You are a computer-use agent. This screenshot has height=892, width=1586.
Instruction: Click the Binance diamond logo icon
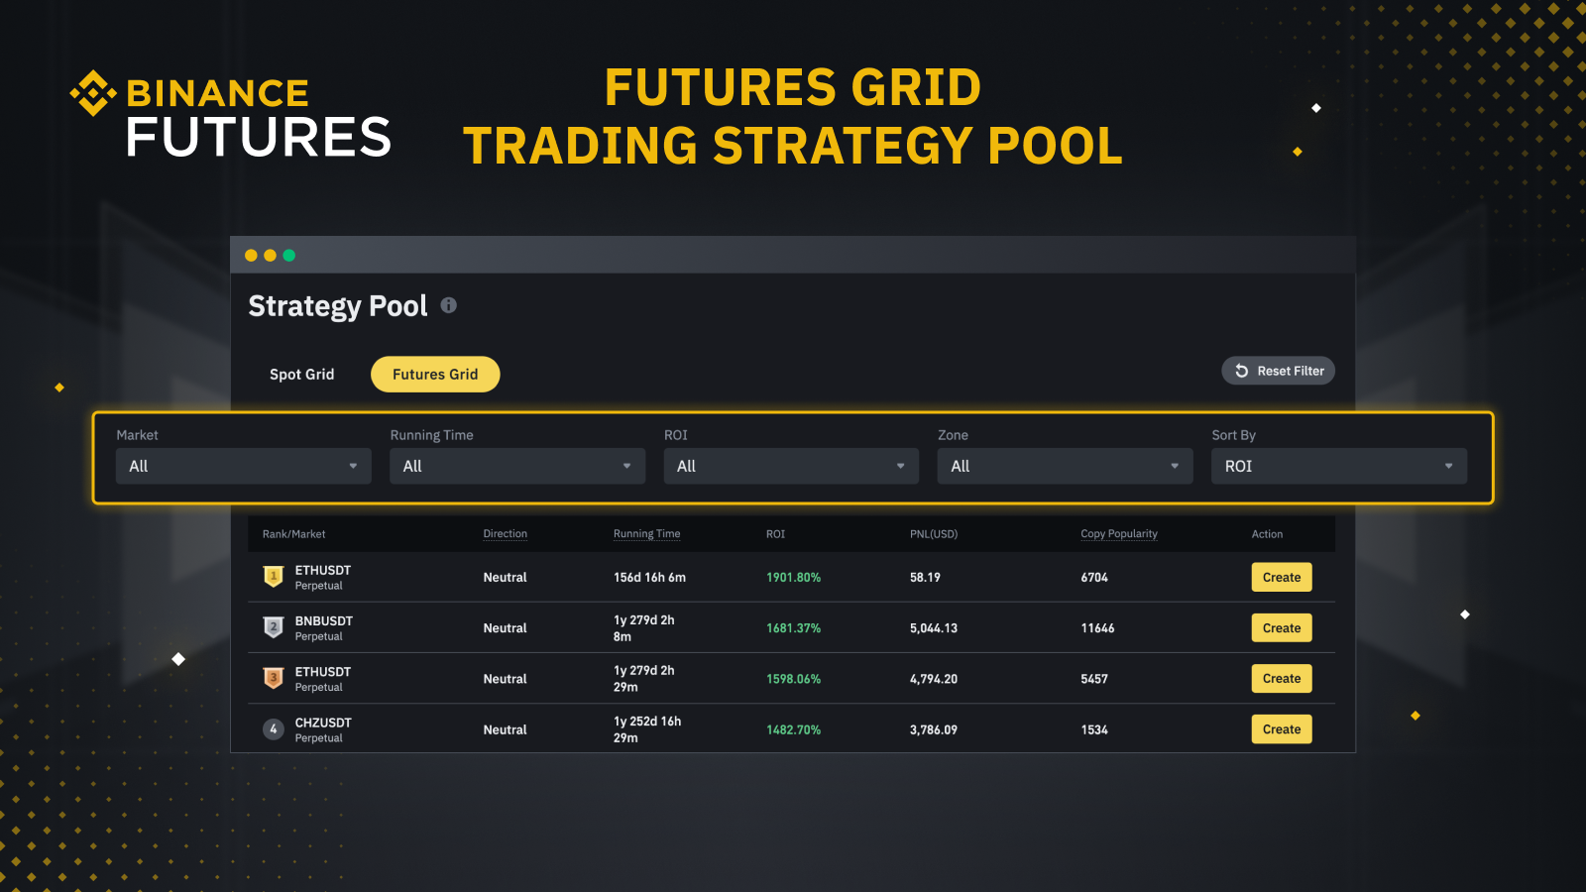pyautogui.click(x=94, y=94)
